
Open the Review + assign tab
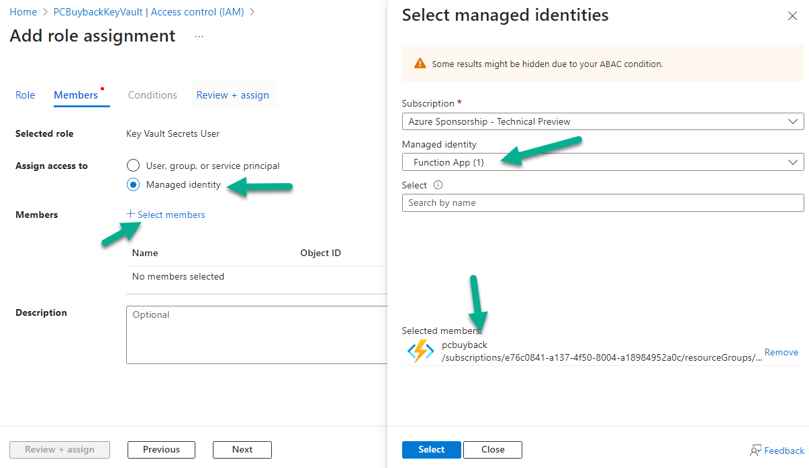pos(233,95)
